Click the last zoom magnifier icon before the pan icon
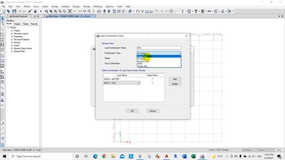This screenshot has height=160, width=285. [64, 11]
